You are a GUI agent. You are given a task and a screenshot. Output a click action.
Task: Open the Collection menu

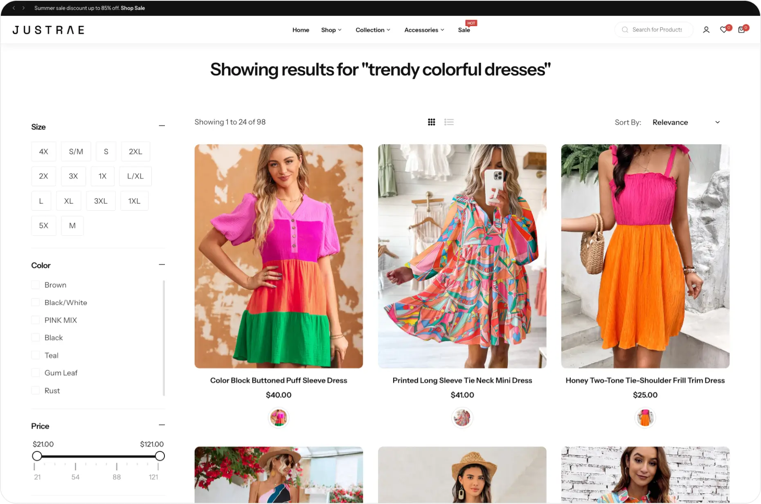click(373, 30)
